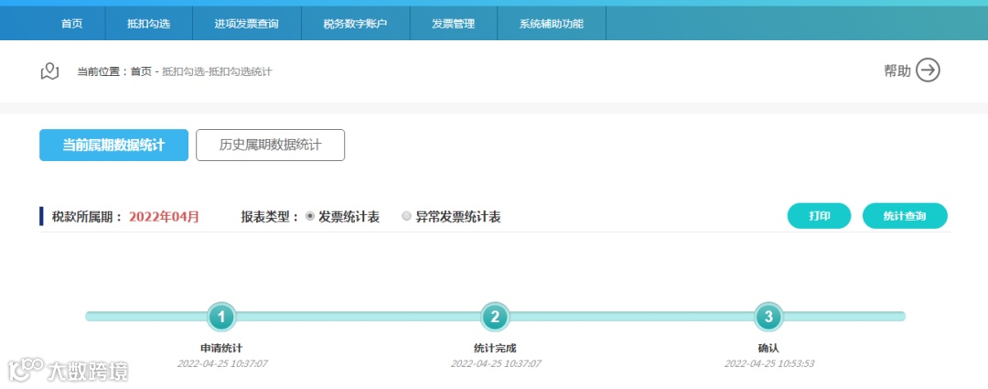
Task: Switch to 当前属期数据统计 tab
Action: click(x=114, y=145)
